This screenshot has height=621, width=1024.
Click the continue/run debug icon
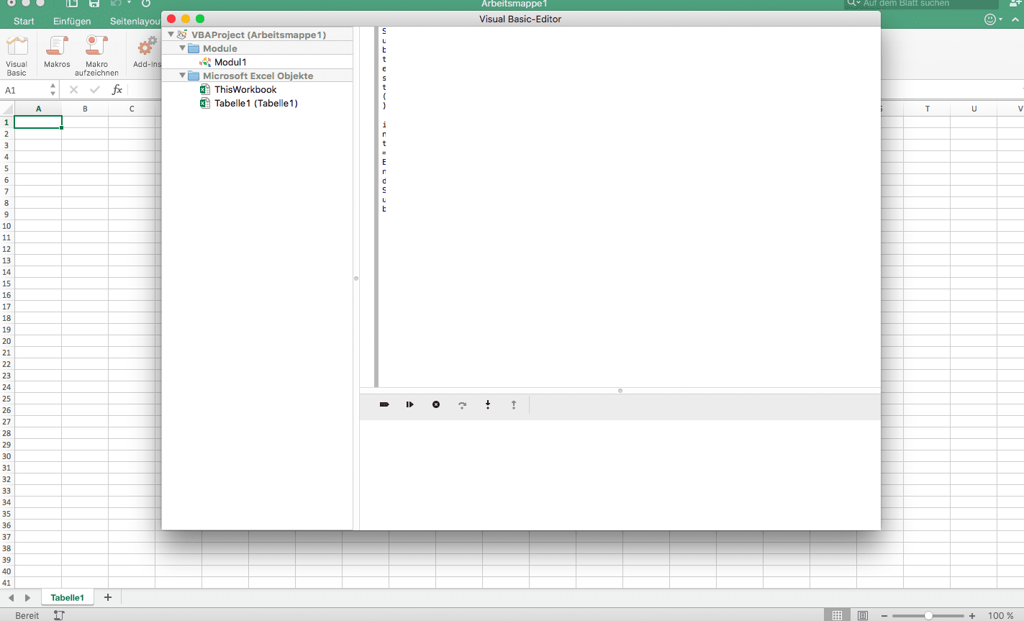(409, 404)
